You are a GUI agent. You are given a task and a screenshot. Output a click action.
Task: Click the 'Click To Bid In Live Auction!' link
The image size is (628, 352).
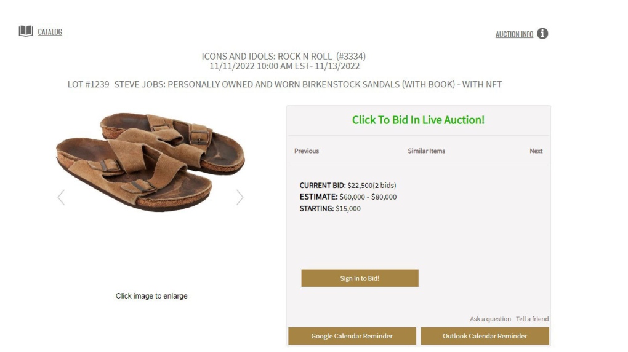pyautogui.click(x=418, y=120)
